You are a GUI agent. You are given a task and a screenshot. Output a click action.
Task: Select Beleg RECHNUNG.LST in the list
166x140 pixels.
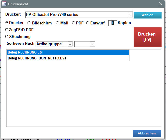click(68, 52)
